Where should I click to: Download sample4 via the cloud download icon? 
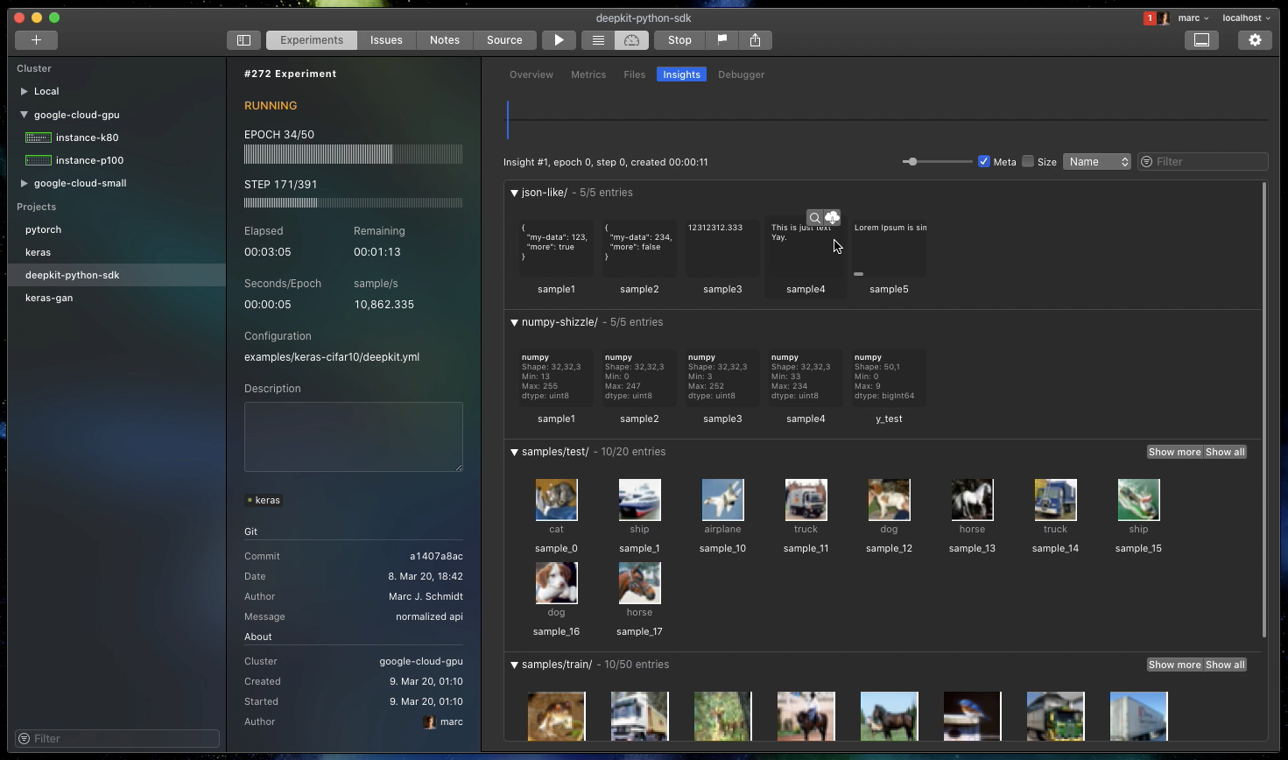(832, 217)
